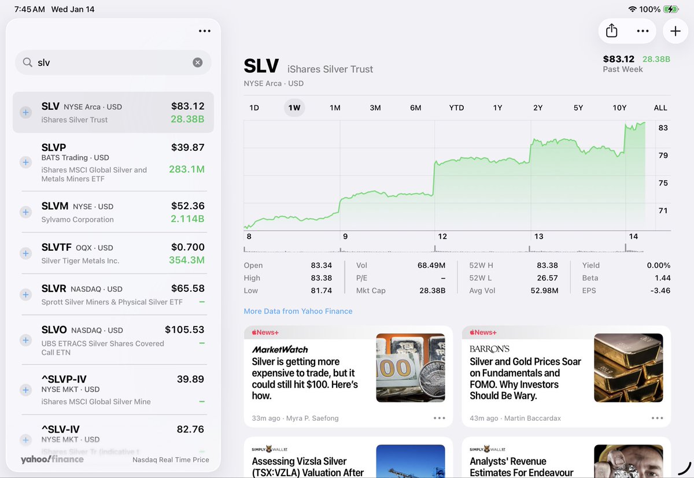Viewport: 694px width, 478px height.
Task: Select ^SLVP-IV search result
Action: point(113,390)
